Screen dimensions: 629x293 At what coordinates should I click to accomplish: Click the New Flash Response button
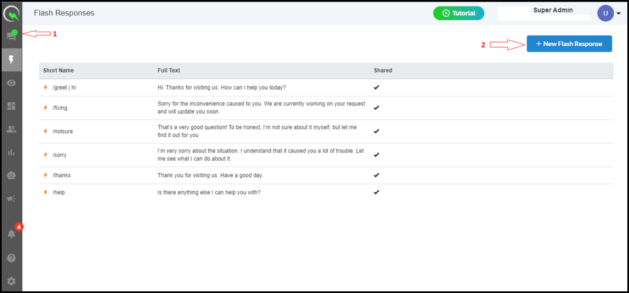coord(569,44)
